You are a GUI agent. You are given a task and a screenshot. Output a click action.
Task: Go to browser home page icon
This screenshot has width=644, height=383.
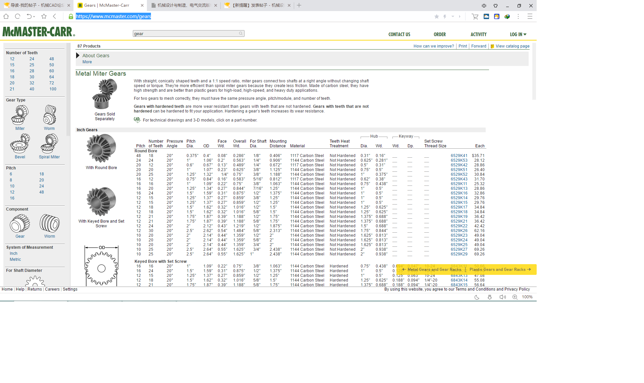(6, 16)
